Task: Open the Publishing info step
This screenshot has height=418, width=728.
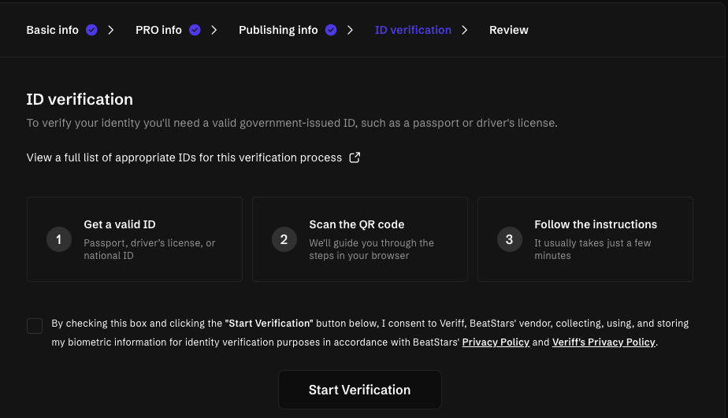Action: [278, 30]
